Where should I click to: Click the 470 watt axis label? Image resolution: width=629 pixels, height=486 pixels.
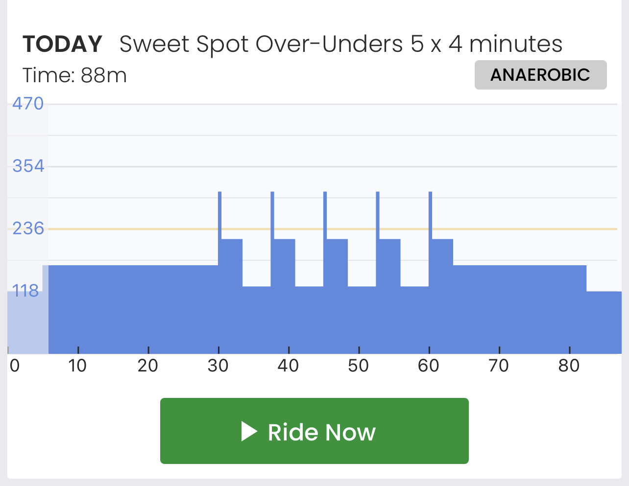click(x=28, y=104)
